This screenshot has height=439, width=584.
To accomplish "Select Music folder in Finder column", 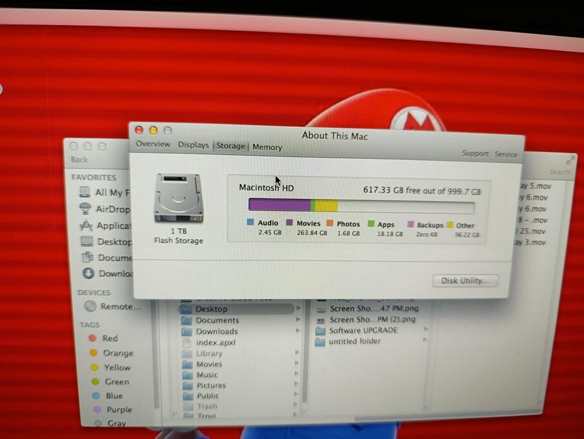I will point(201,375).
